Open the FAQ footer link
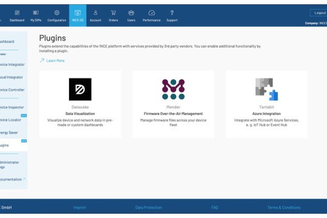This screenshot has height=218, width=327. [214, 207]
